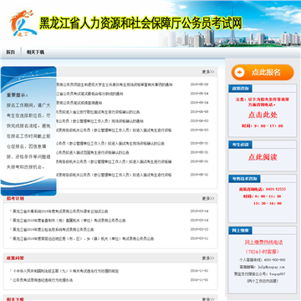Open 公务员拟进入面试范围考生进行资格确认的公告

click(x=93, y=153)
